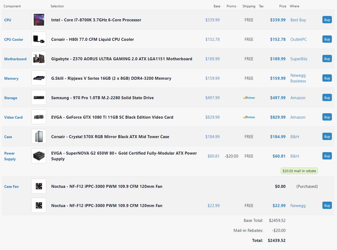Open the purchased Noctua NF-F12 fan title
The width and height of the screenshot is (337, 250).
107,186
